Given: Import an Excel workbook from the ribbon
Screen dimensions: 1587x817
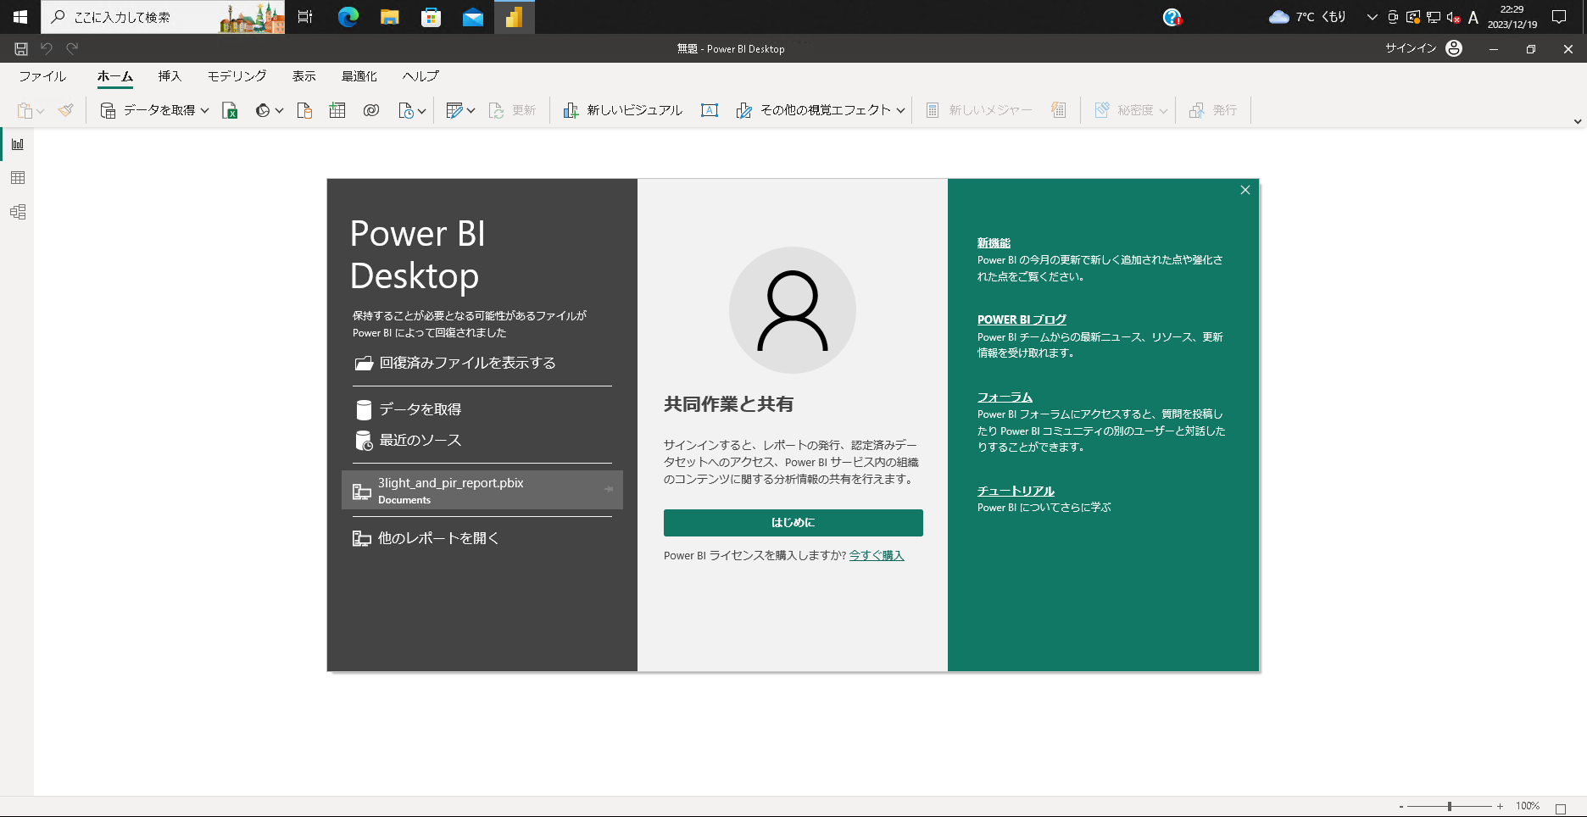Looking at the screenshot, I should pyautogui.click(x=229, y=110).
